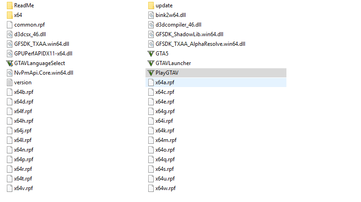Select the x64m.rpf file

pos(162,140)
